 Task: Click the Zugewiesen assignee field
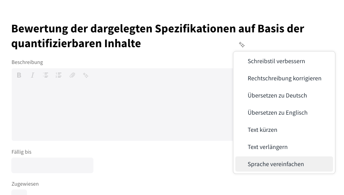(19, 192)
